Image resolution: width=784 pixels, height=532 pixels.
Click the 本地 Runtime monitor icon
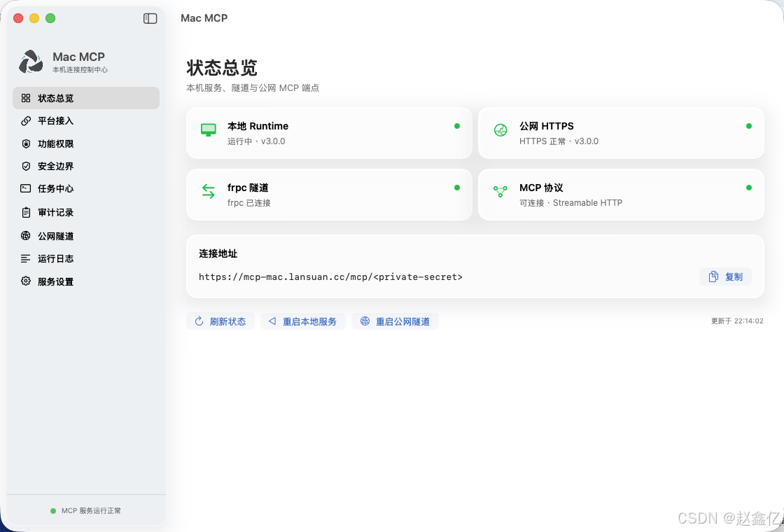pyautogui.click(x=209, y=130)
